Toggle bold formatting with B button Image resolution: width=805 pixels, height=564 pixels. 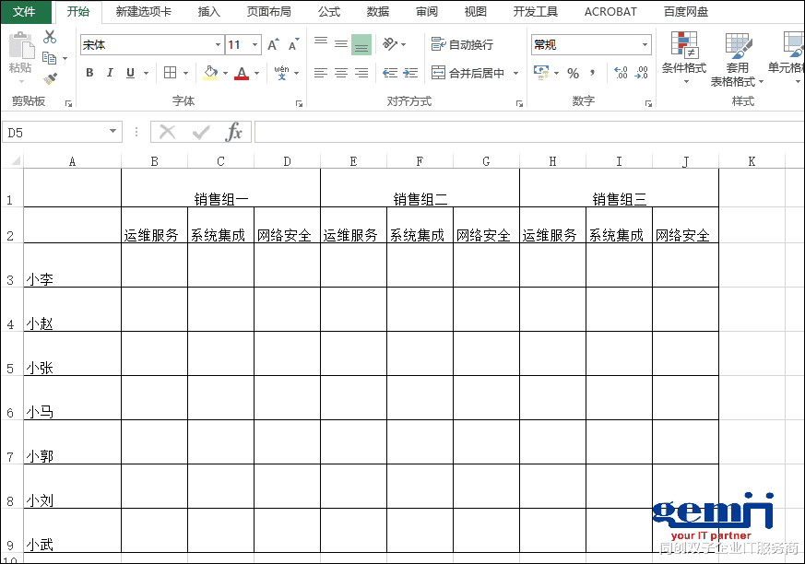pos(89,72)
